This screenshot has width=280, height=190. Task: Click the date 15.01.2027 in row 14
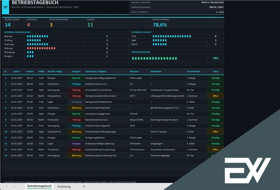click(x=17, y=155)
